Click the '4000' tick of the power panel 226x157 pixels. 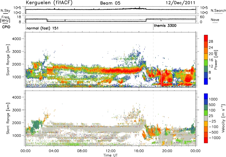[17, 39]
